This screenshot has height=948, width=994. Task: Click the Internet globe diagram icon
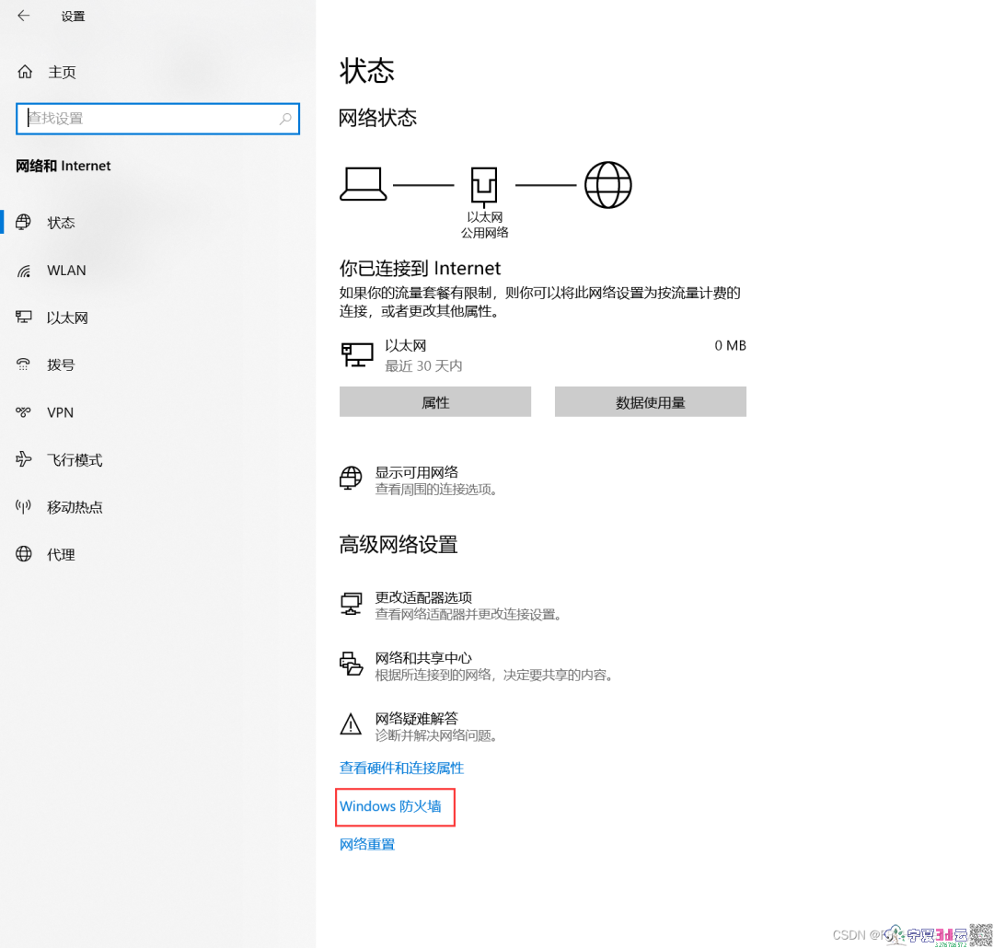[x=608, y=184]
